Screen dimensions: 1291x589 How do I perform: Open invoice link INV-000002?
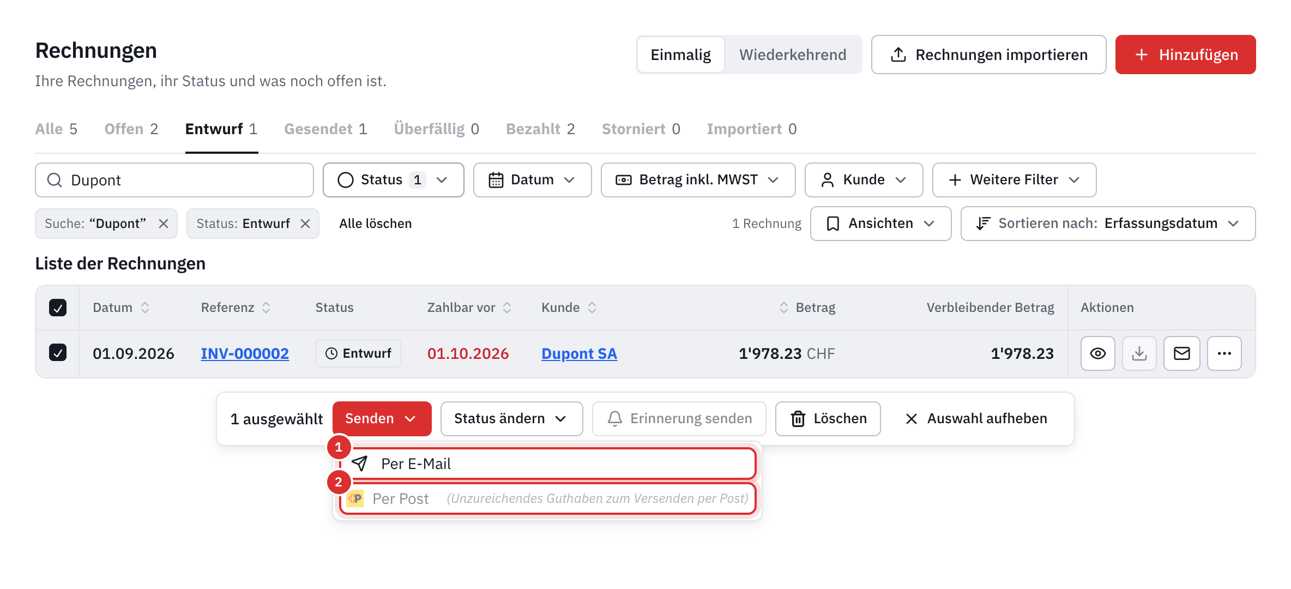click(245, 353)
